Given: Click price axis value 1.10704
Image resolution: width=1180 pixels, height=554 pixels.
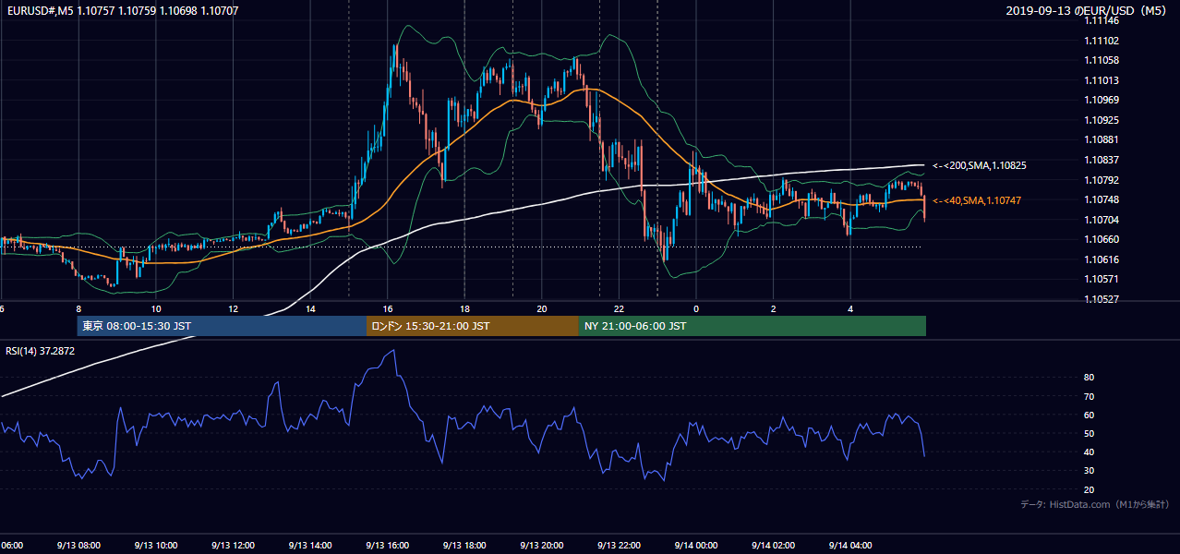Looking at the screenshot, I should click(x=1101, y=220).
